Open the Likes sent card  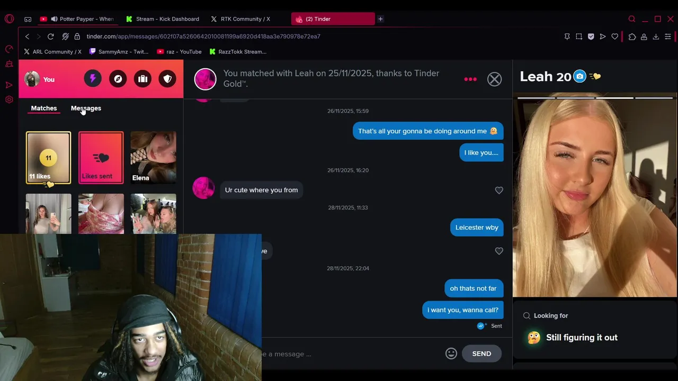(101, 158)
